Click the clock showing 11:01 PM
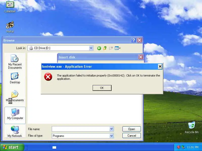Image resolution: width=202 pixels, height=151 pixels. [193, 147]
